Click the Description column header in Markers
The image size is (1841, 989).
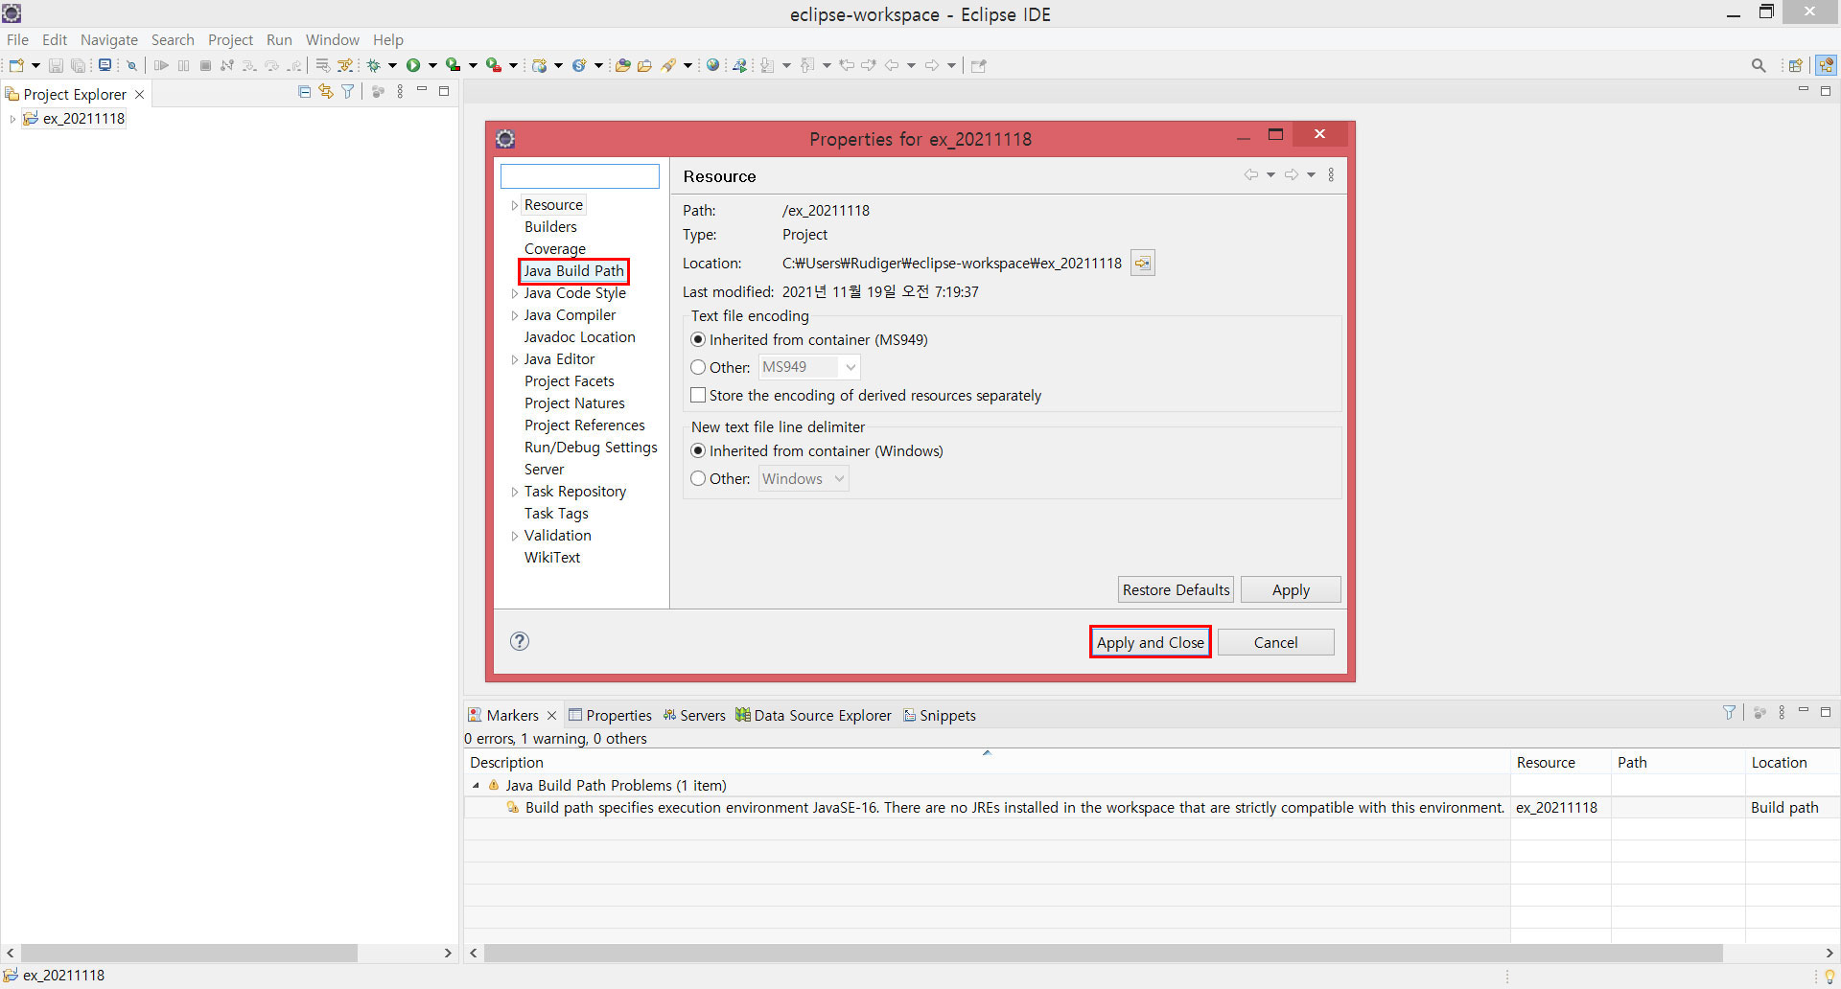click(x=987, y=762)
